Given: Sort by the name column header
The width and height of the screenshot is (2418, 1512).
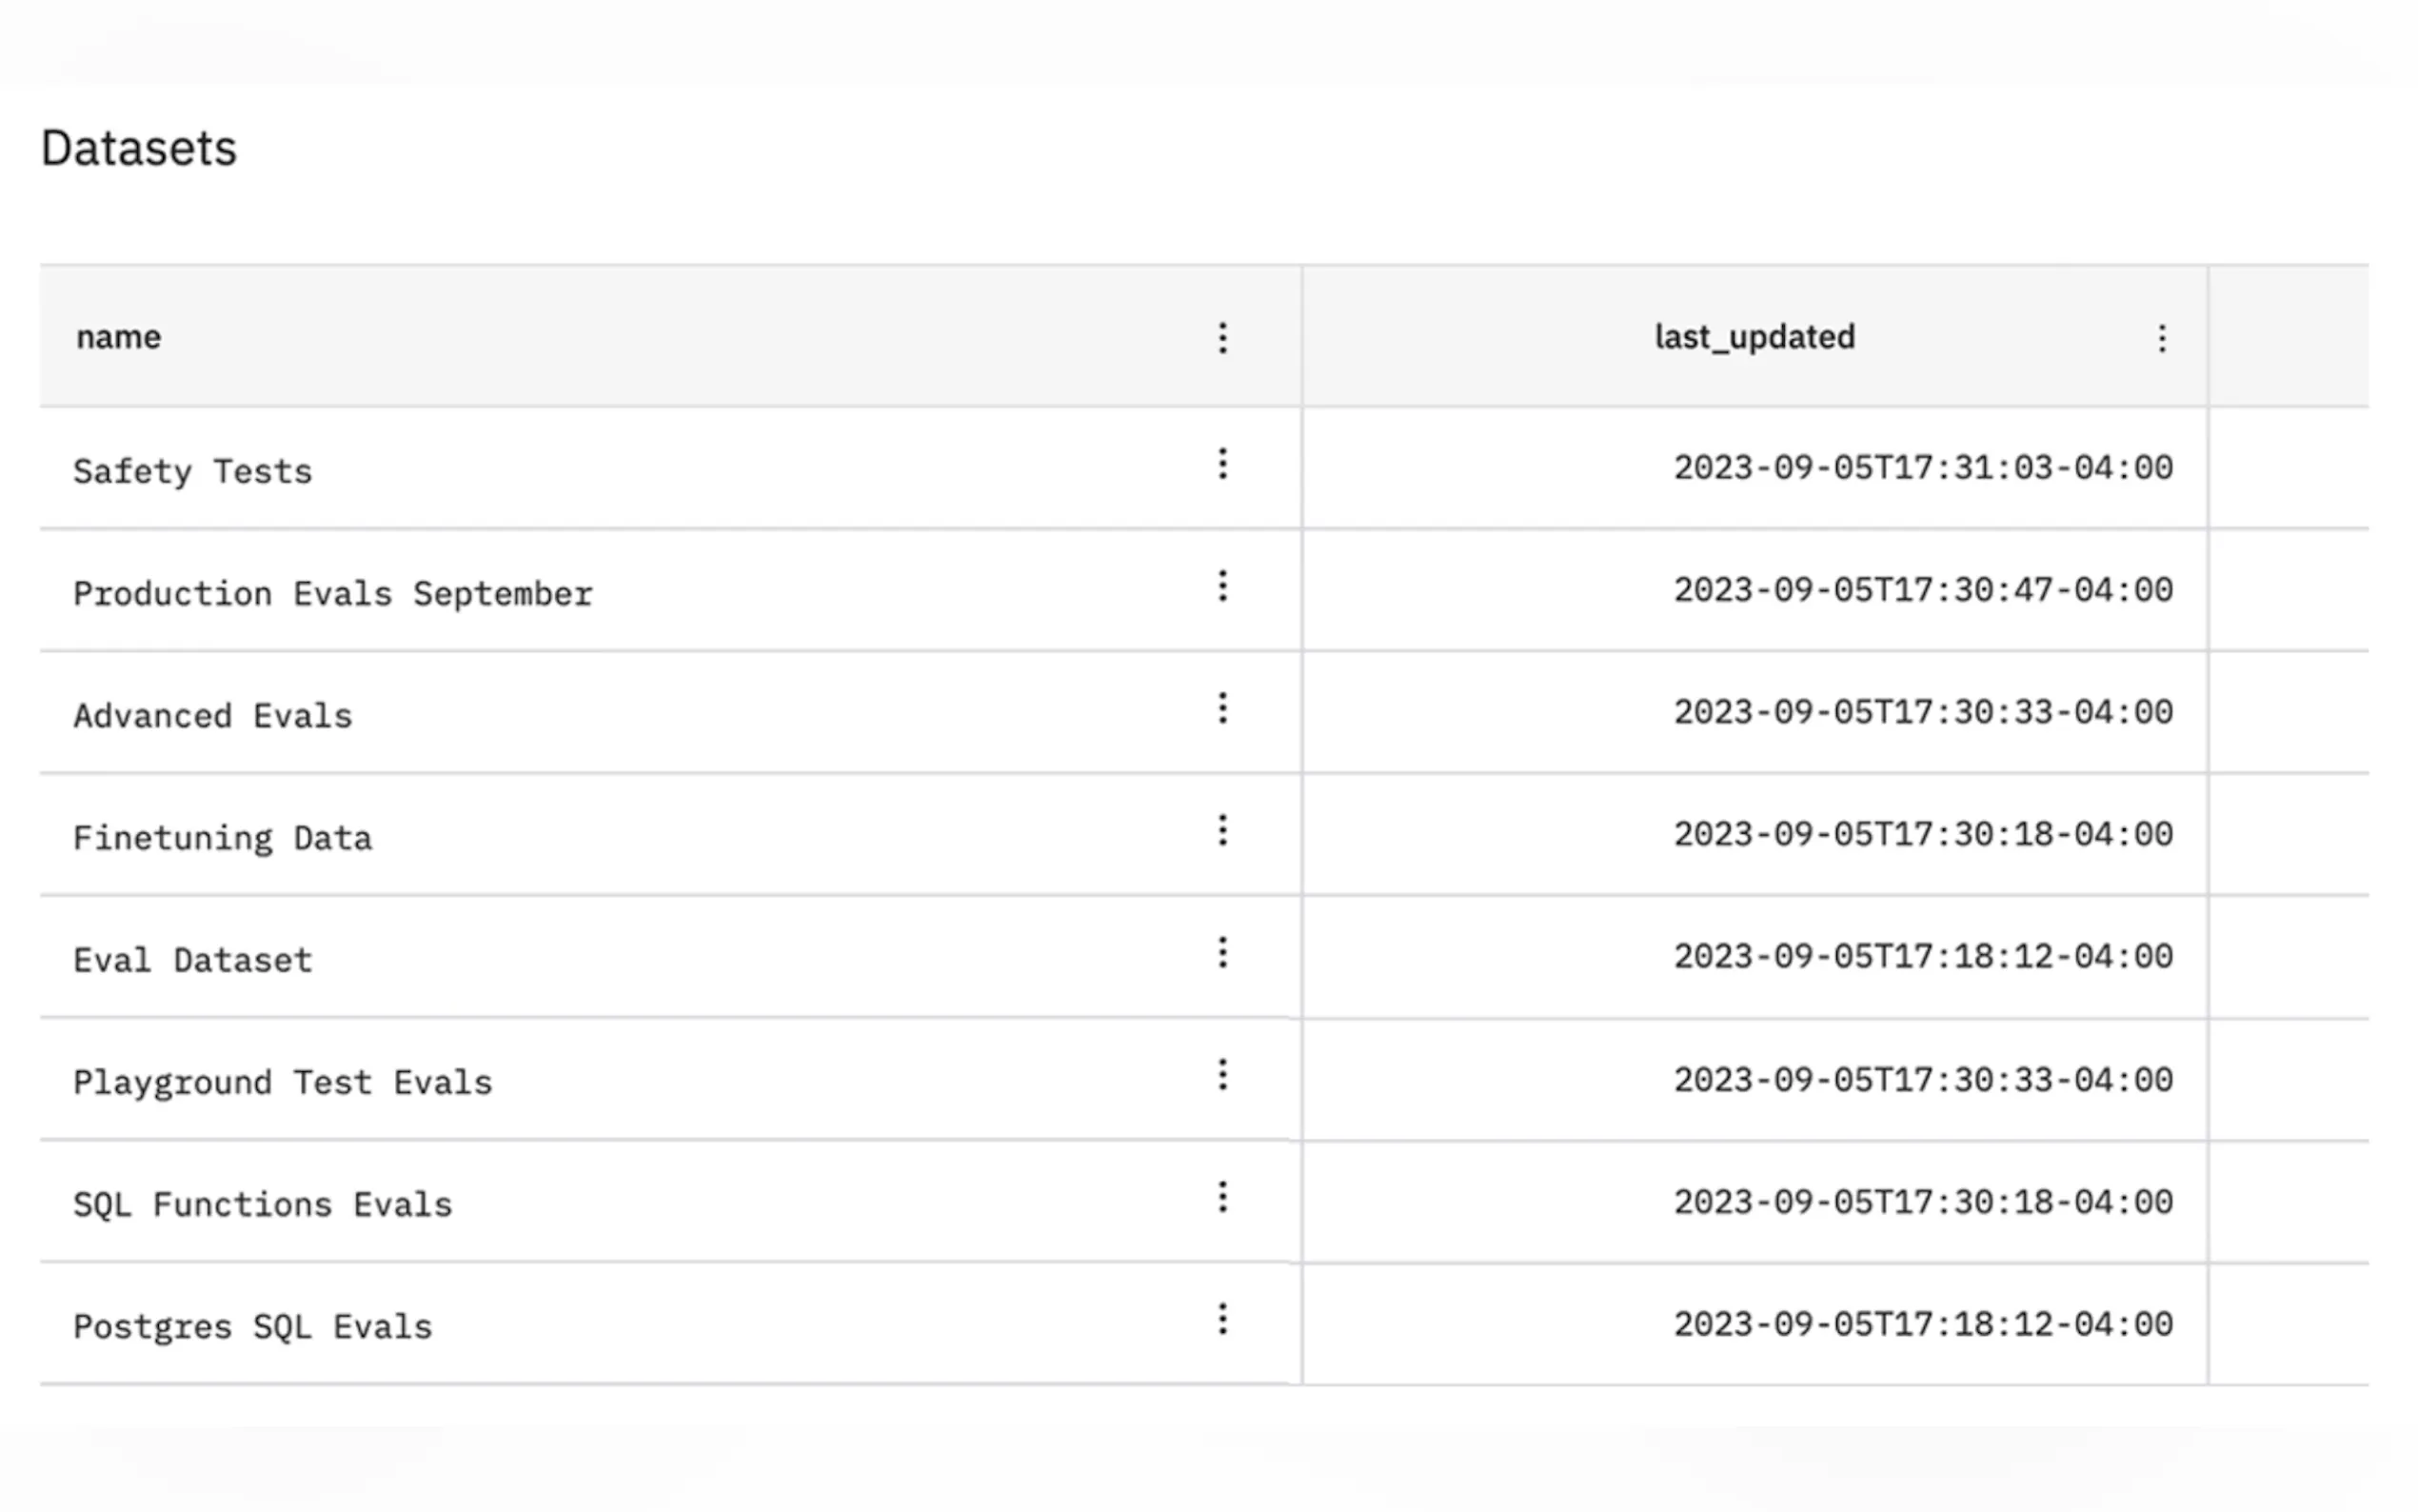Looking at the screenshot, I should (x=118, y=337).
